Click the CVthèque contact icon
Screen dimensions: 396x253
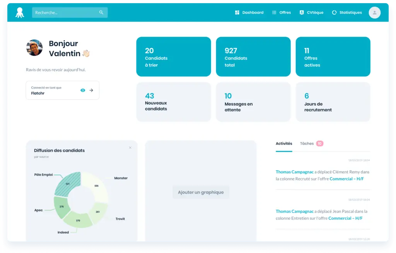point(302,13)
